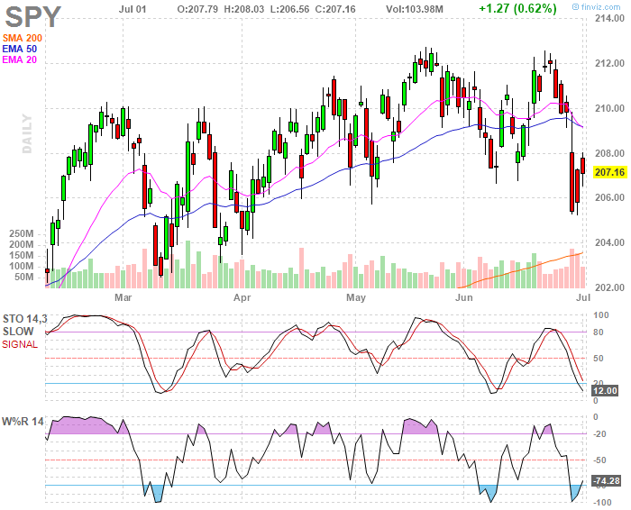Viewport: 631px width, 510px height.
Task: Click the SPY ticker symbol
Action: pos(33,17)
